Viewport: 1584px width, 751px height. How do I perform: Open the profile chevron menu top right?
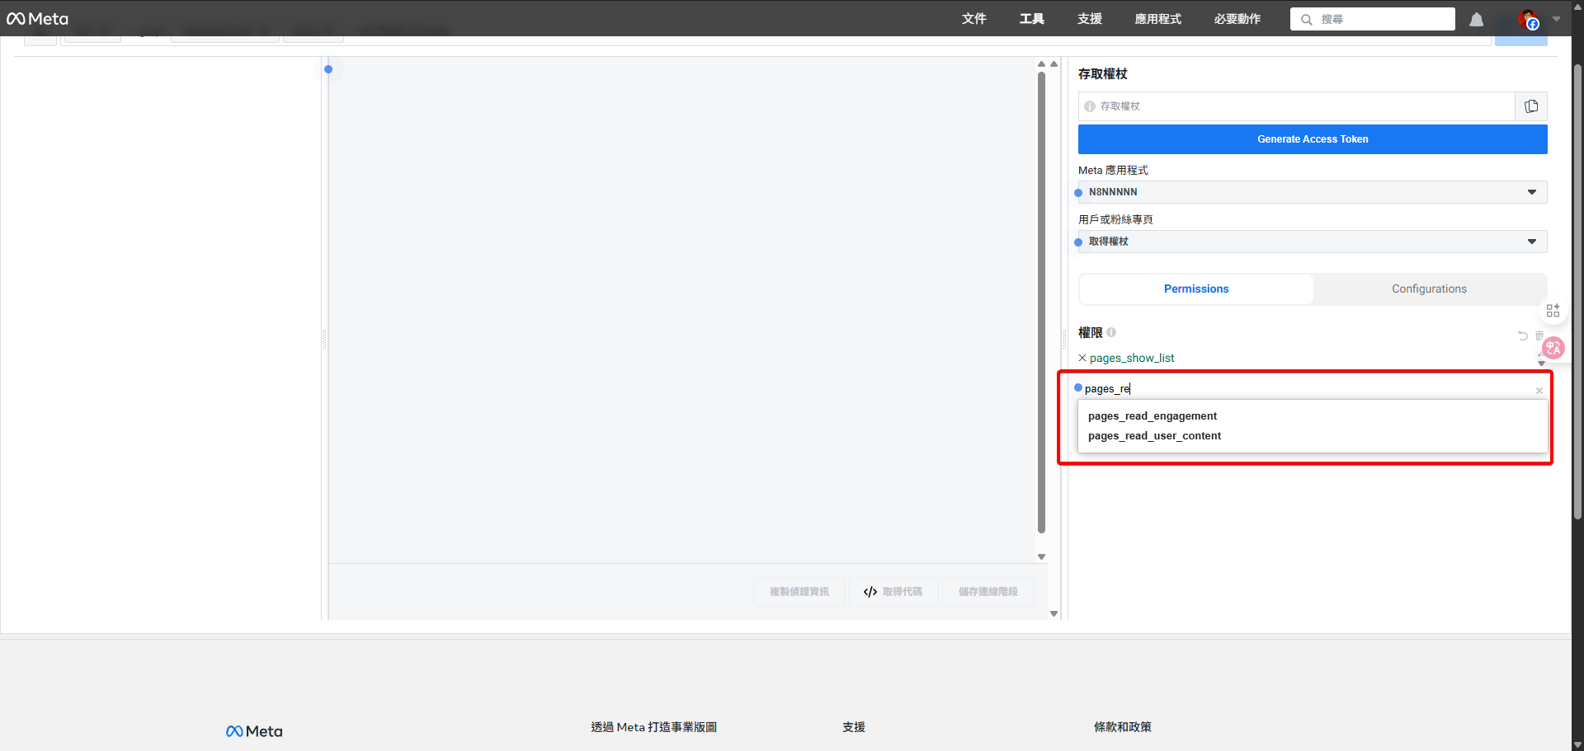(x=1558, y=19)
